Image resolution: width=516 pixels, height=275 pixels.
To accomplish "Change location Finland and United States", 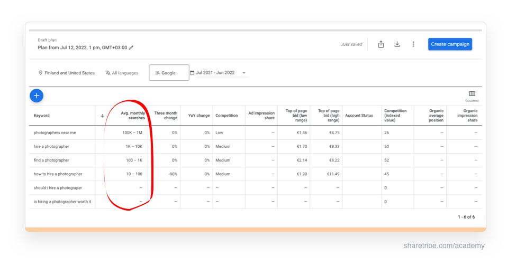I will [x=69, y=73].
